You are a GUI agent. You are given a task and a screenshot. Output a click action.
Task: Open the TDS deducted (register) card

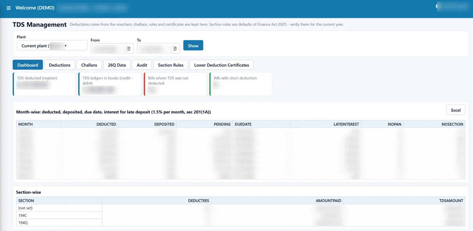point(44,84)
